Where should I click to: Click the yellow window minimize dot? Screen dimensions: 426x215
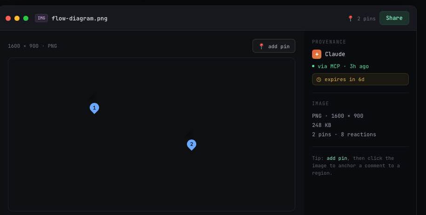point(17,19)
